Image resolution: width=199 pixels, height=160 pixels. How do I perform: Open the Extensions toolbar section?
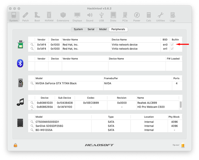click(63, 17)
